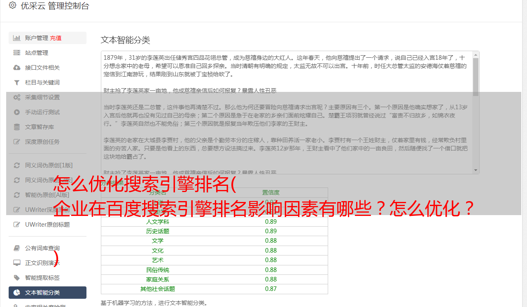Click the 0.88 value in 艺术 row

point(271,260)
